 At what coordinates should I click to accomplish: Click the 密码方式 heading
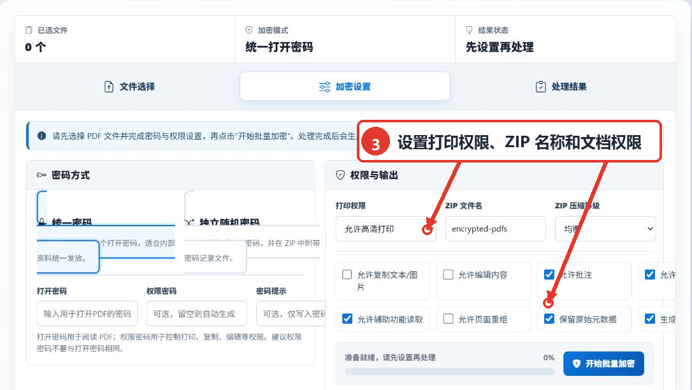click(x=71, y=175)
